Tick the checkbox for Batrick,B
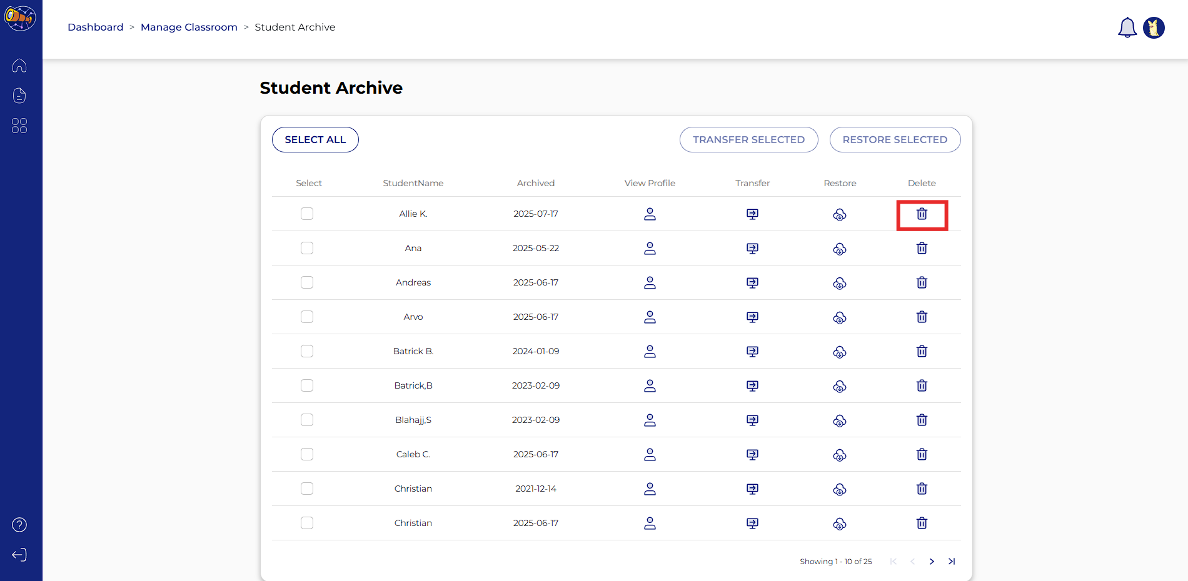Viewport: 1188px width, 581px height. point(307,385)
